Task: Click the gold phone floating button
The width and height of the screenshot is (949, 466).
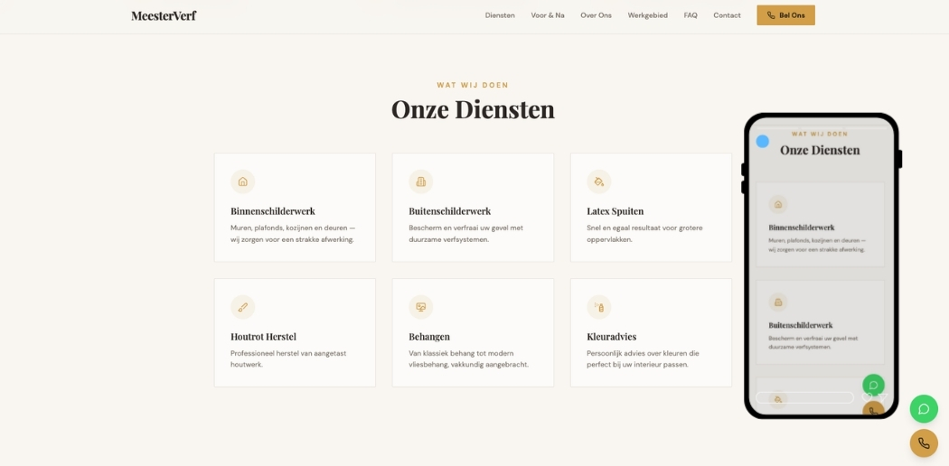Action: [924, 443]
